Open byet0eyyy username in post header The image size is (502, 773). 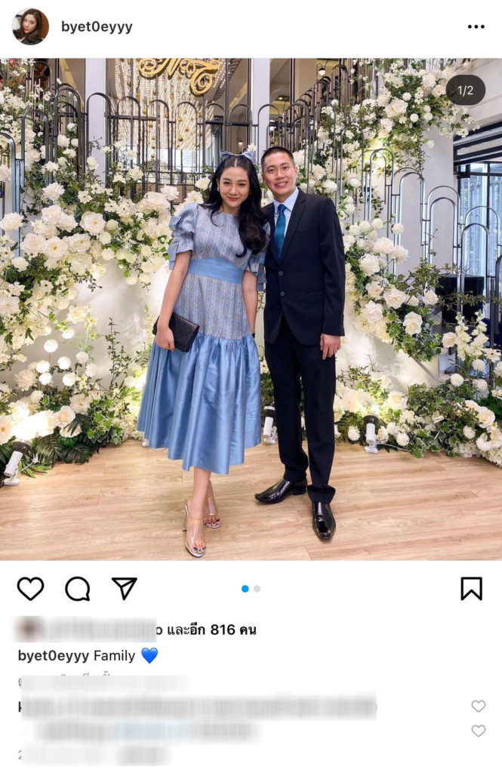97,26
